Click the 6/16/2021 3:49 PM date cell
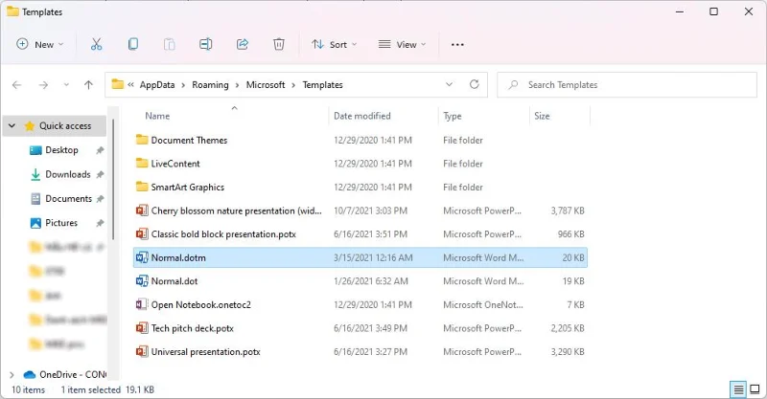The image size is (767, 399). 370,328
